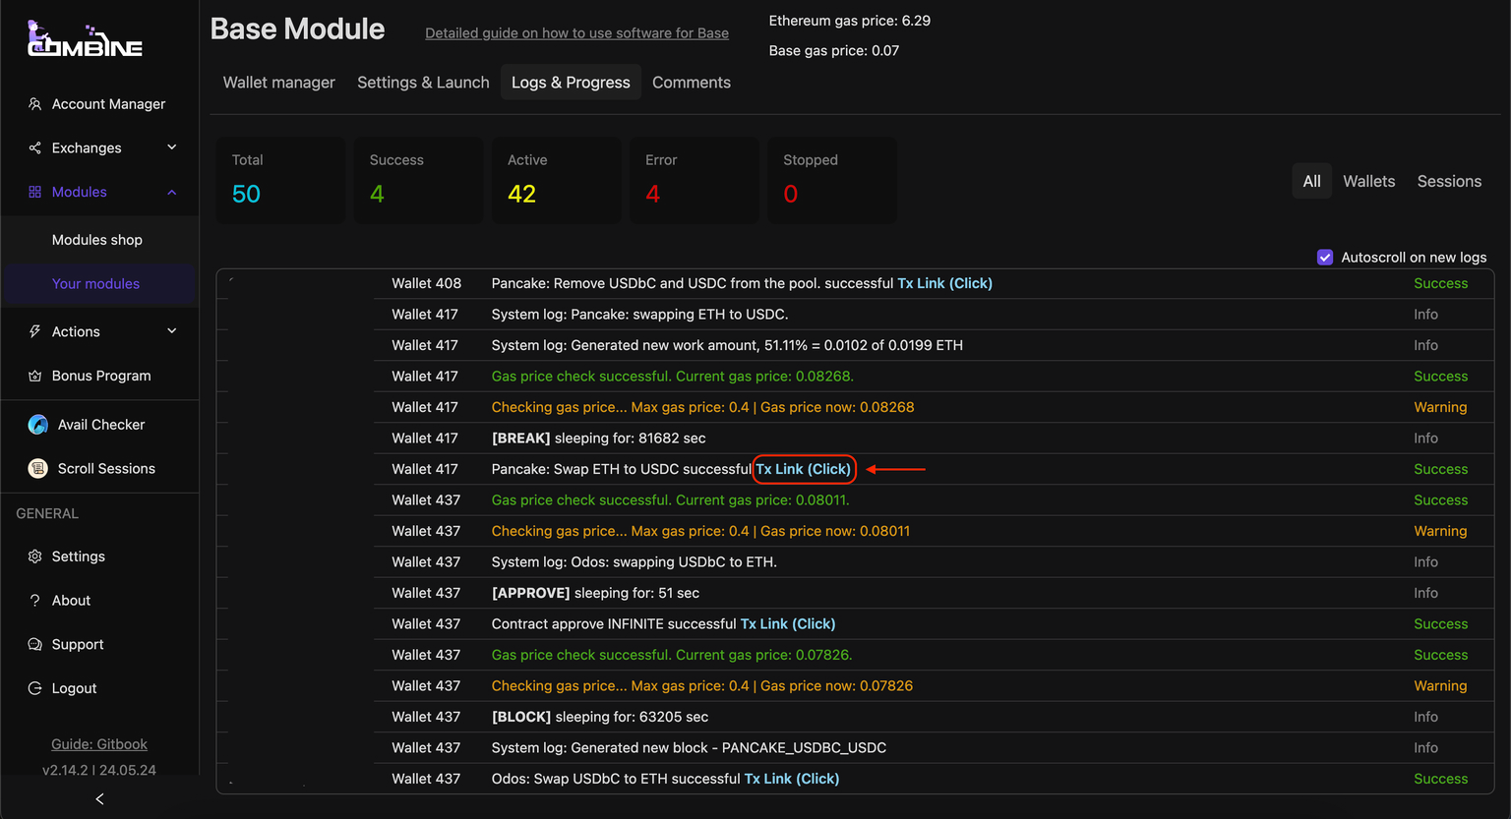
Task: Open the detailed Base software guide link
Action: 576,33
